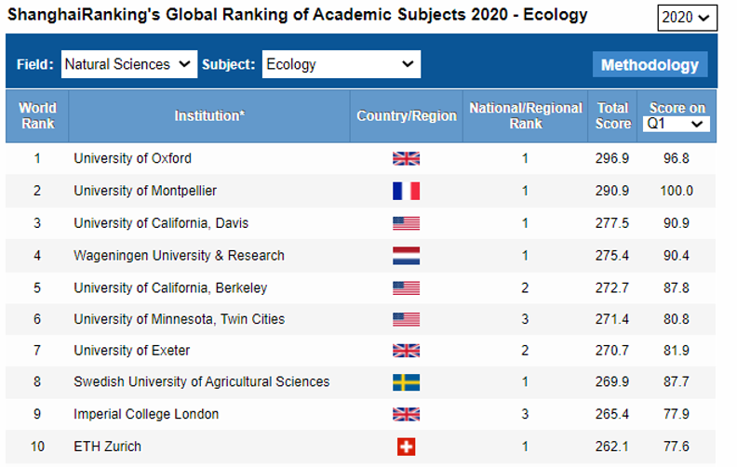Click the Total Score column header
Screen dimensions: 737x467
(613, 116)
